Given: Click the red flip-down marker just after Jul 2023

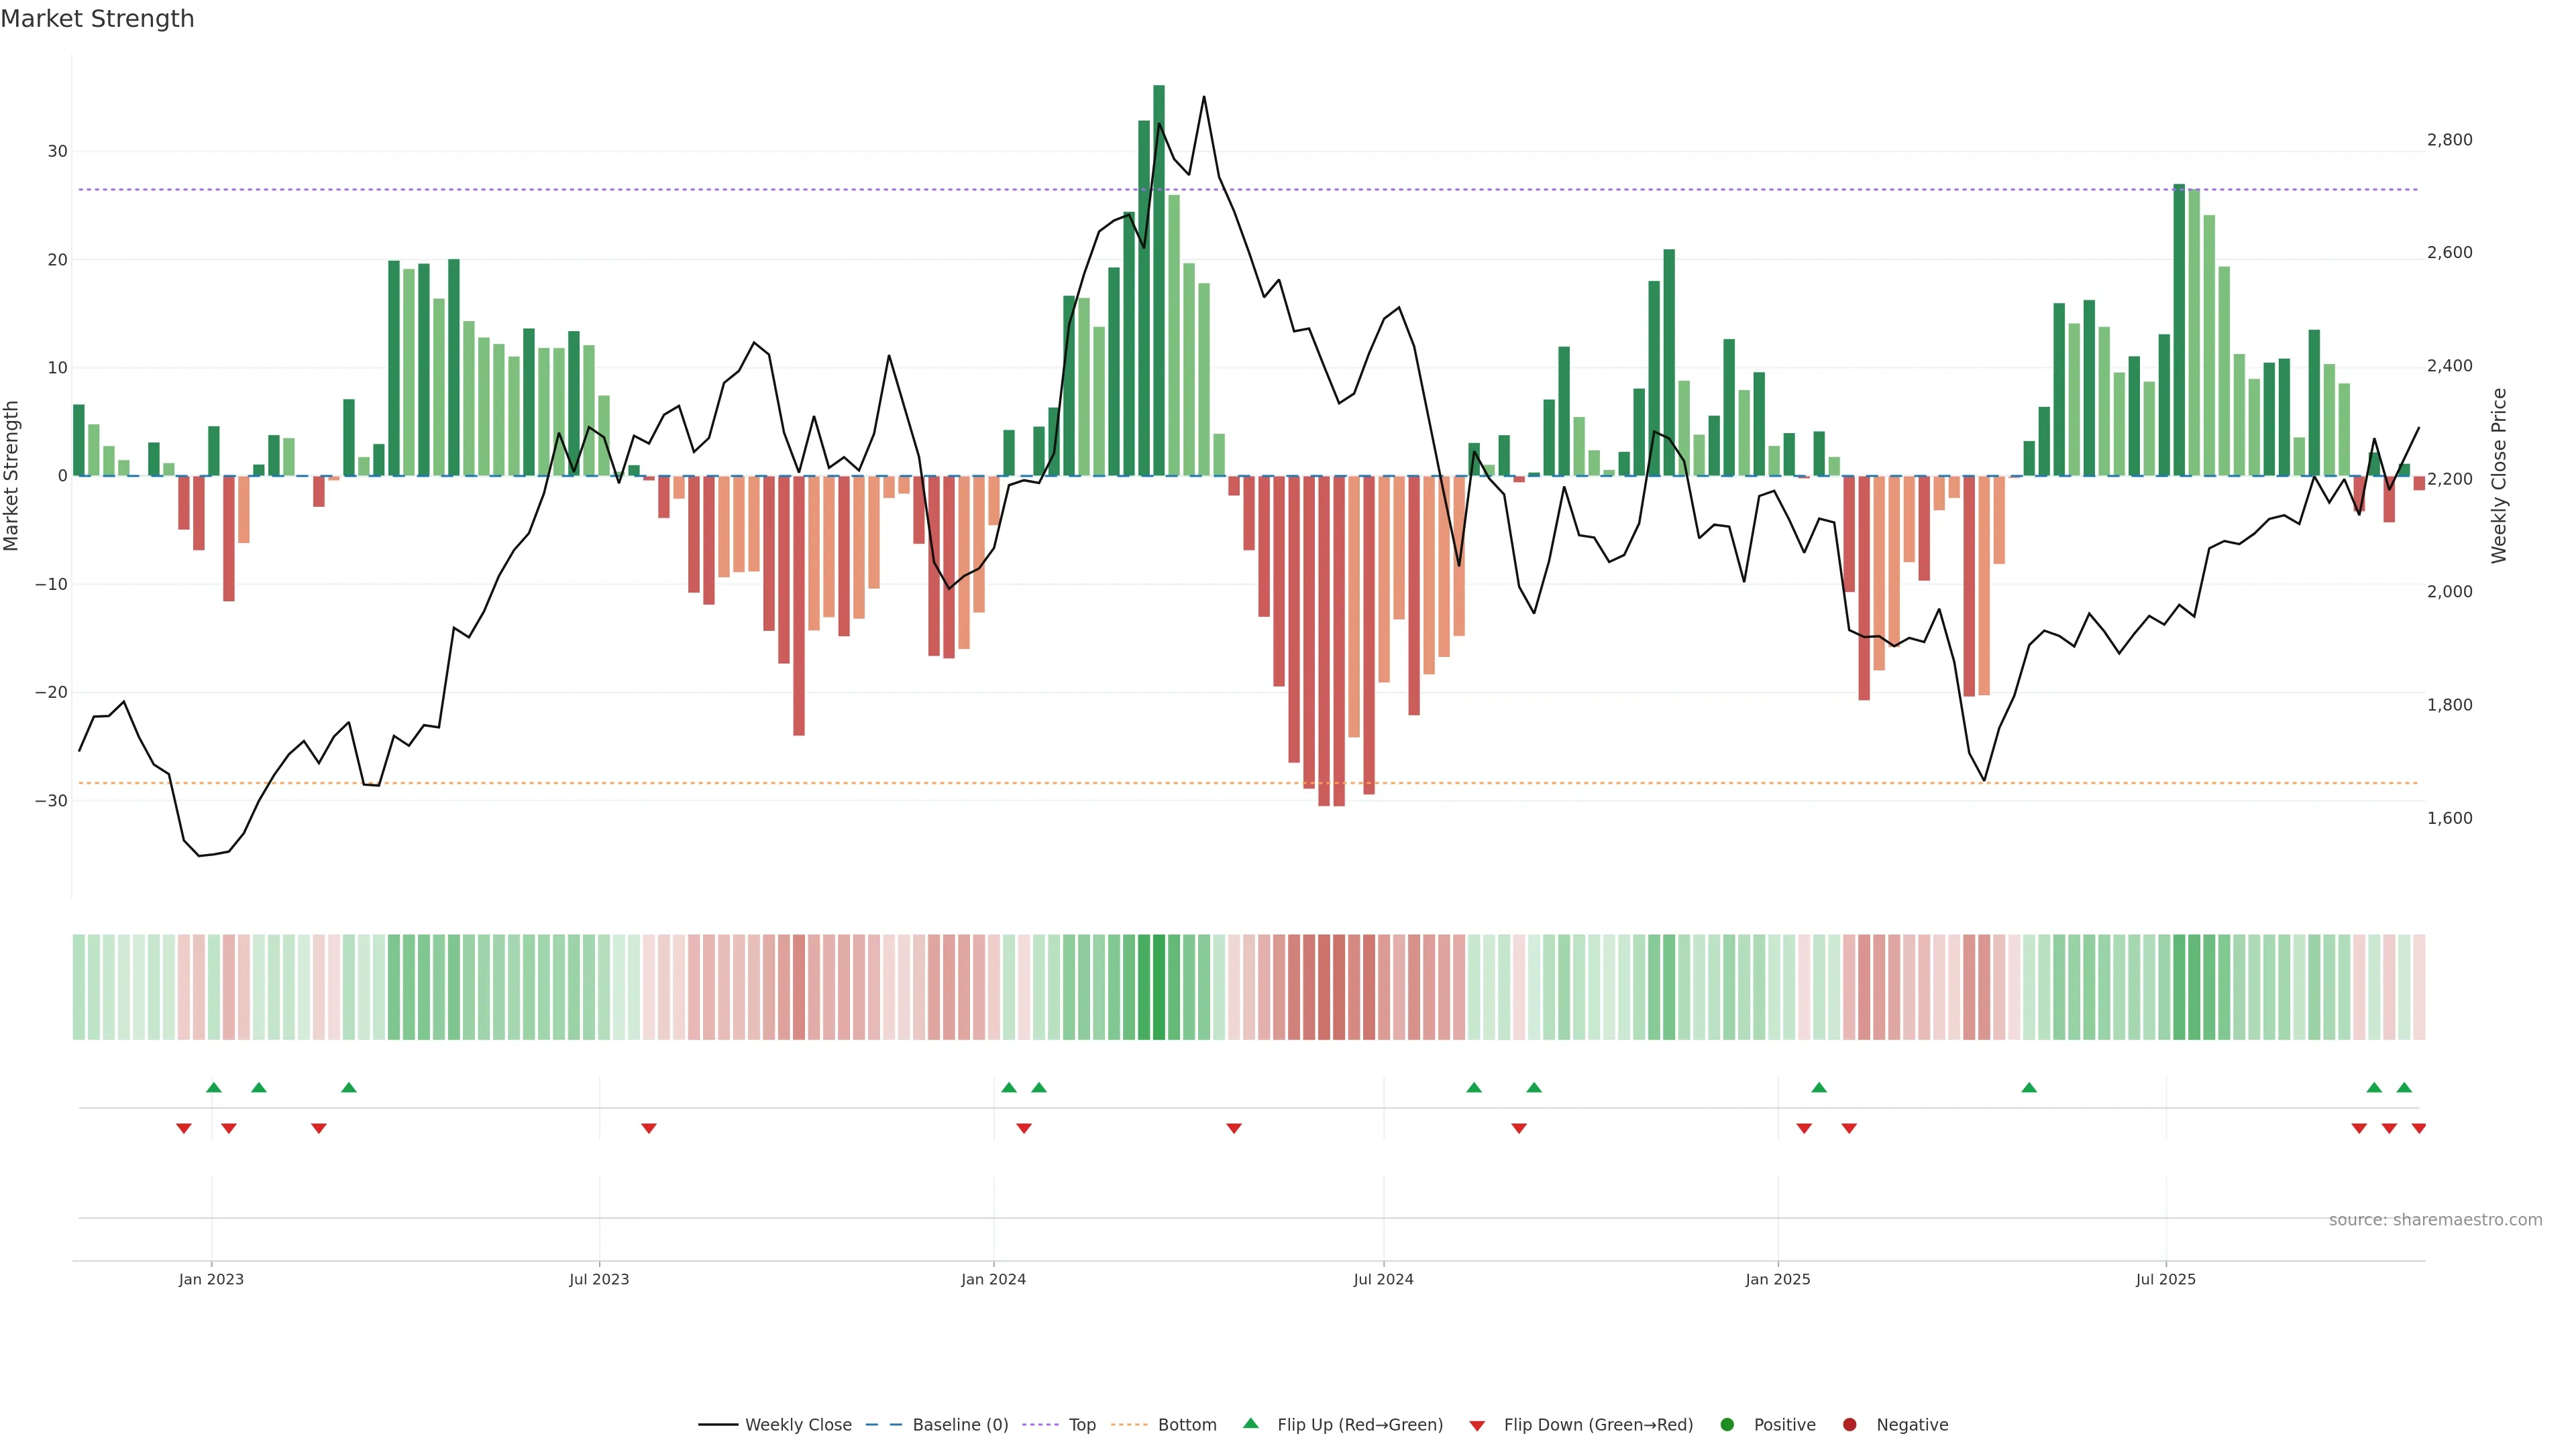Looking at the screenshot, I should [649, 1128].
